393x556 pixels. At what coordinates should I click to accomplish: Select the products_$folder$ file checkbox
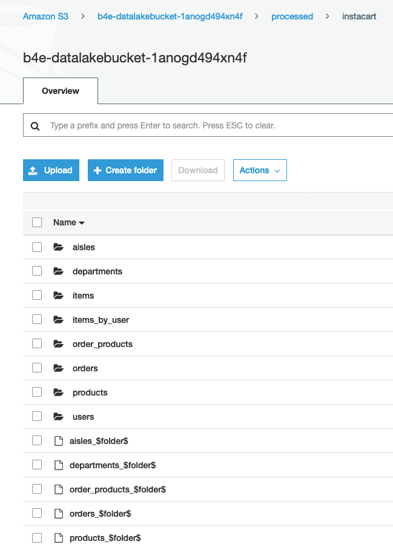click(x=37, y=538)
